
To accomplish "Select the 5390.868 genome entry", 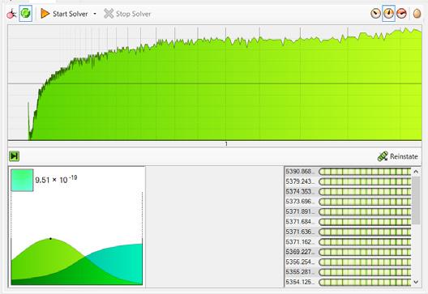I will click(x=348, y=171).
